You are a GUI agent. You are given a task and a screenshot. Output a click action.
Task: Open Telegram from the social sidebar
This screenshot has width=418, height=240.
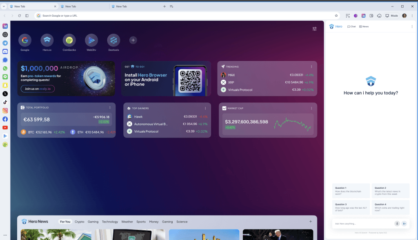[x=5, y=43]
